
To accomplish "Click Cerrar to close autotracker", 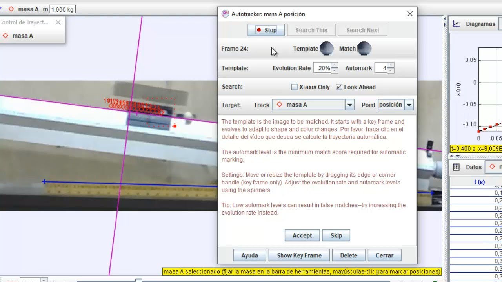I will point(384,255).
